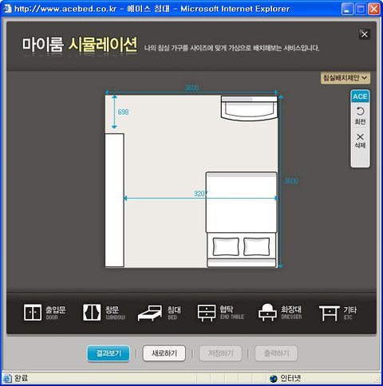Expand the 침실배치제안 dropdown
Image resolution: width=383 pixels, height=386 pixels.
coord(345,78)
